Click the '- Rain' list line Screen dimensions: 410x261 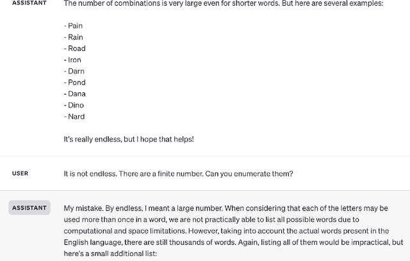click(74, 37)
